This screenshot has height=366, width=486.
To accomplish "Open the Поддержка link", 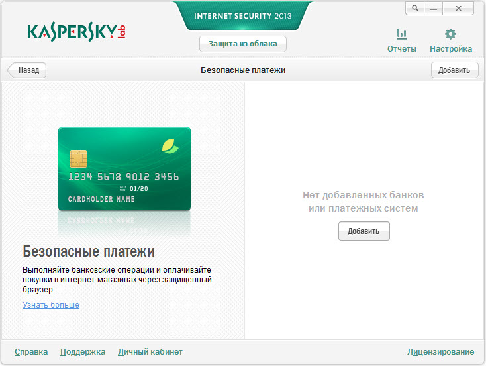I will tap(83, 351).
